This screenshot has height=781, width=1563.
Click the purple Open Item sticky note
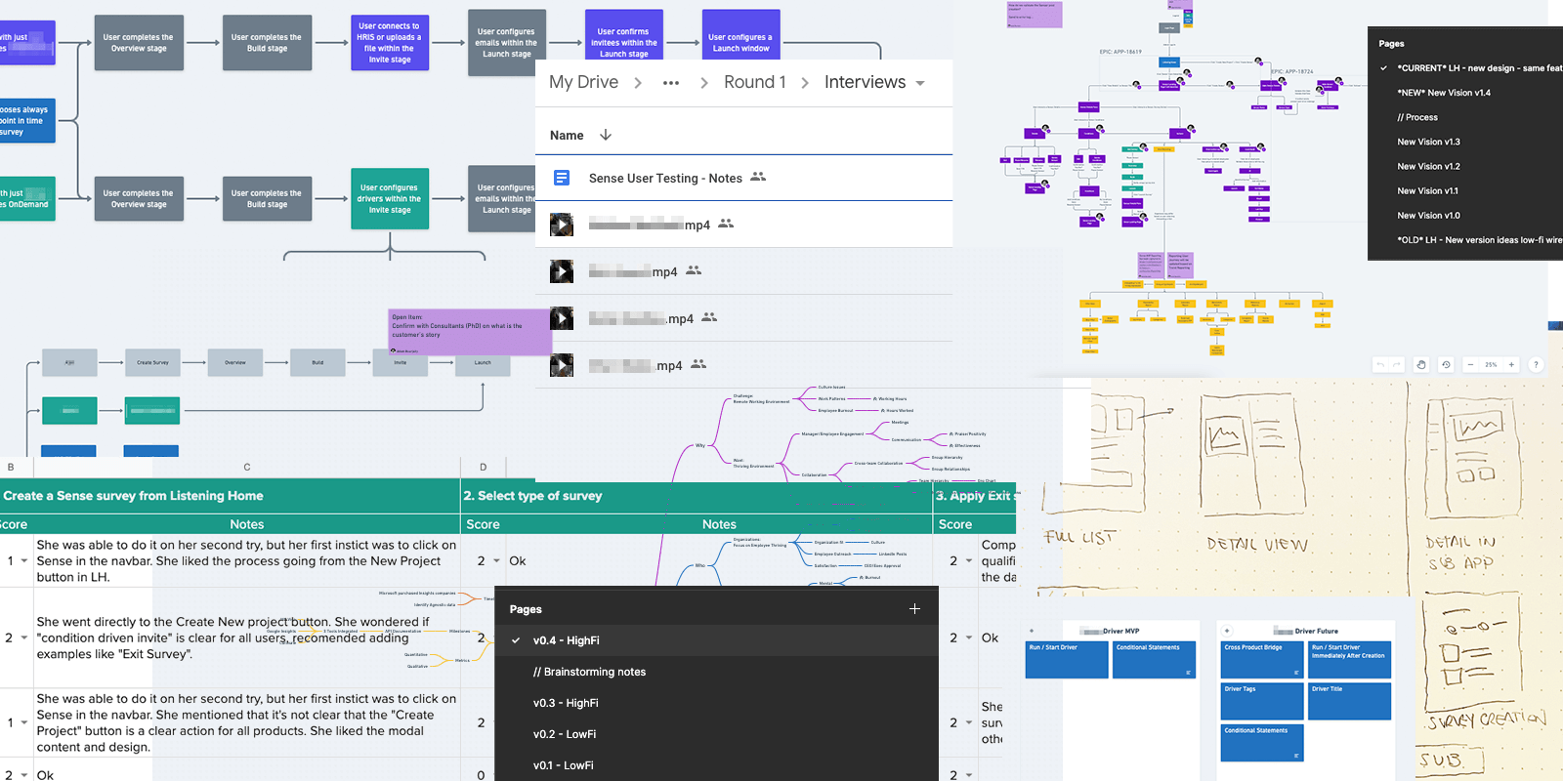point(469,331)
